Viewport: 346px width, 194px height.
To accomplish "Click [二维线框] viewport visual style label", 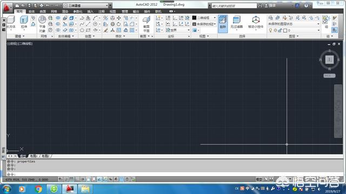I will [x=25, y=44].
